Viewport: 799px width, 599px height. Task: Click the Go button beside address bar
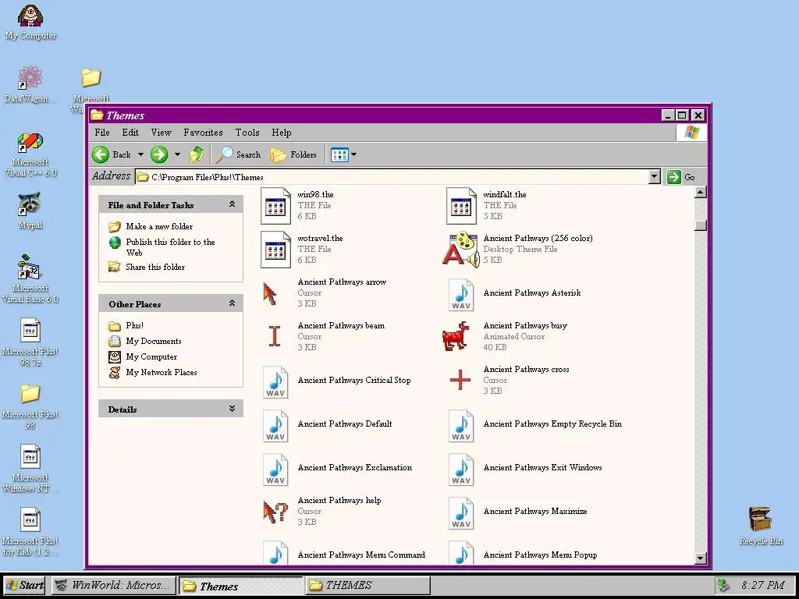(x=680, y=177)
